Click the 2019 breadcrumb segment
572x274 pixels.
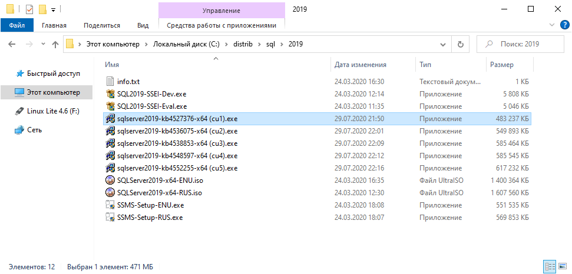296,45
